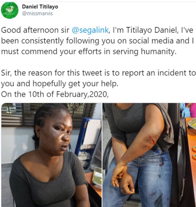The width and height of the screenshot is (196, 207).
Task: Open the right photo of the injured arm
Action: pyautogui.click(x=149, y=155)
